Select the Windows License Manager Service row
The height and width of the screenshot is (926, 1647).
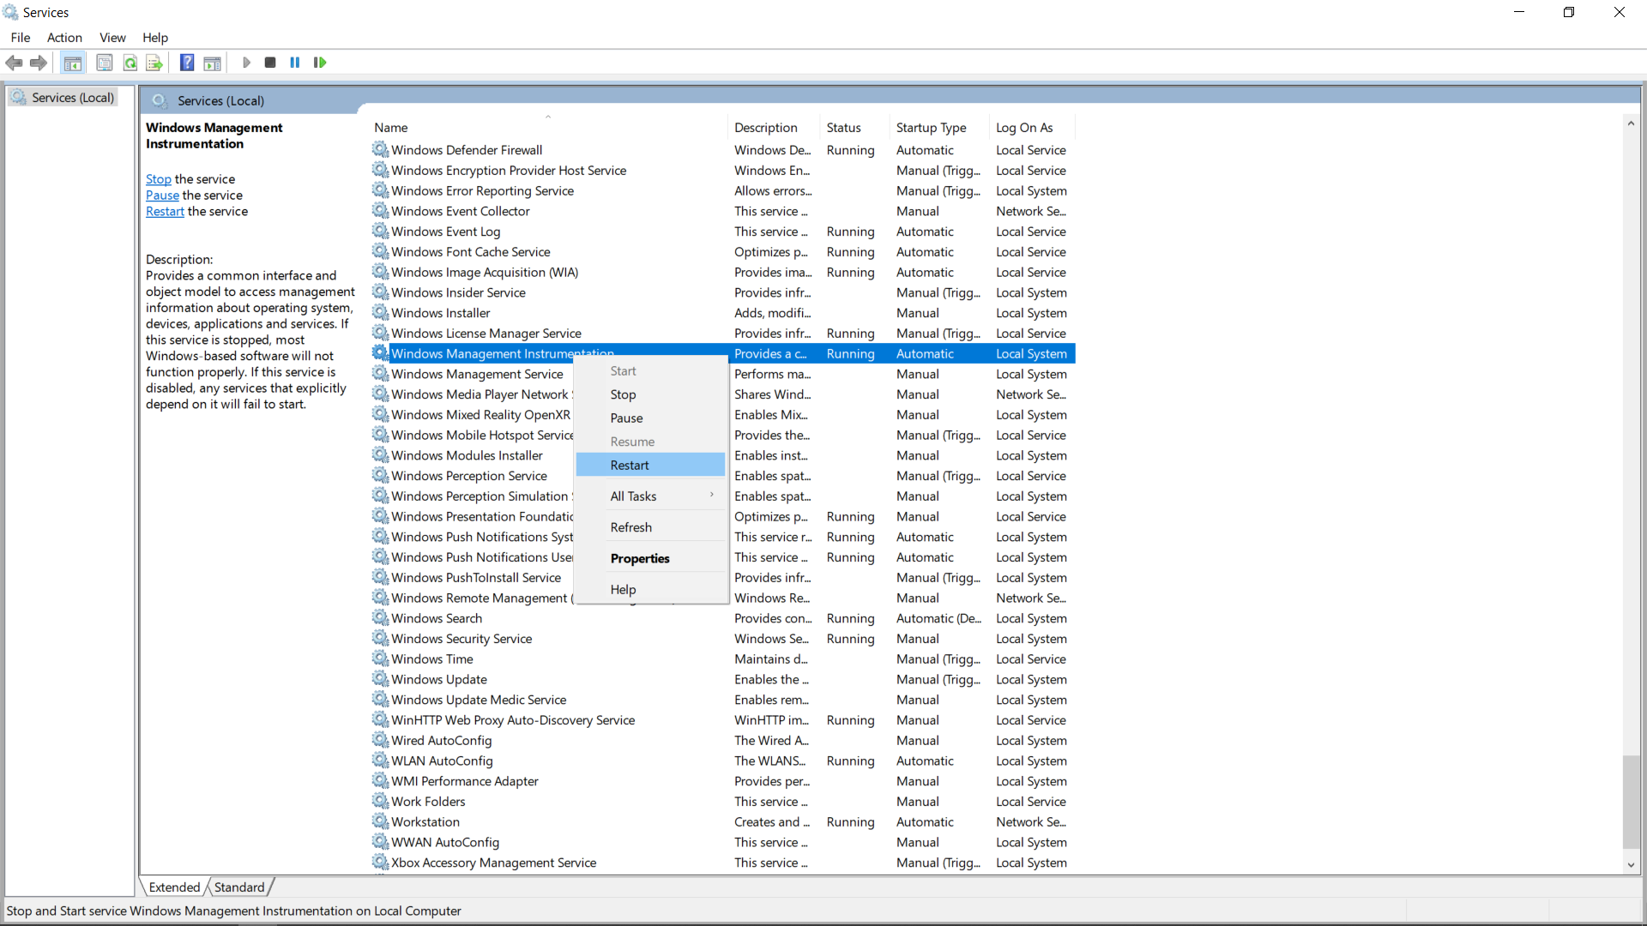(x=723, y=333)
